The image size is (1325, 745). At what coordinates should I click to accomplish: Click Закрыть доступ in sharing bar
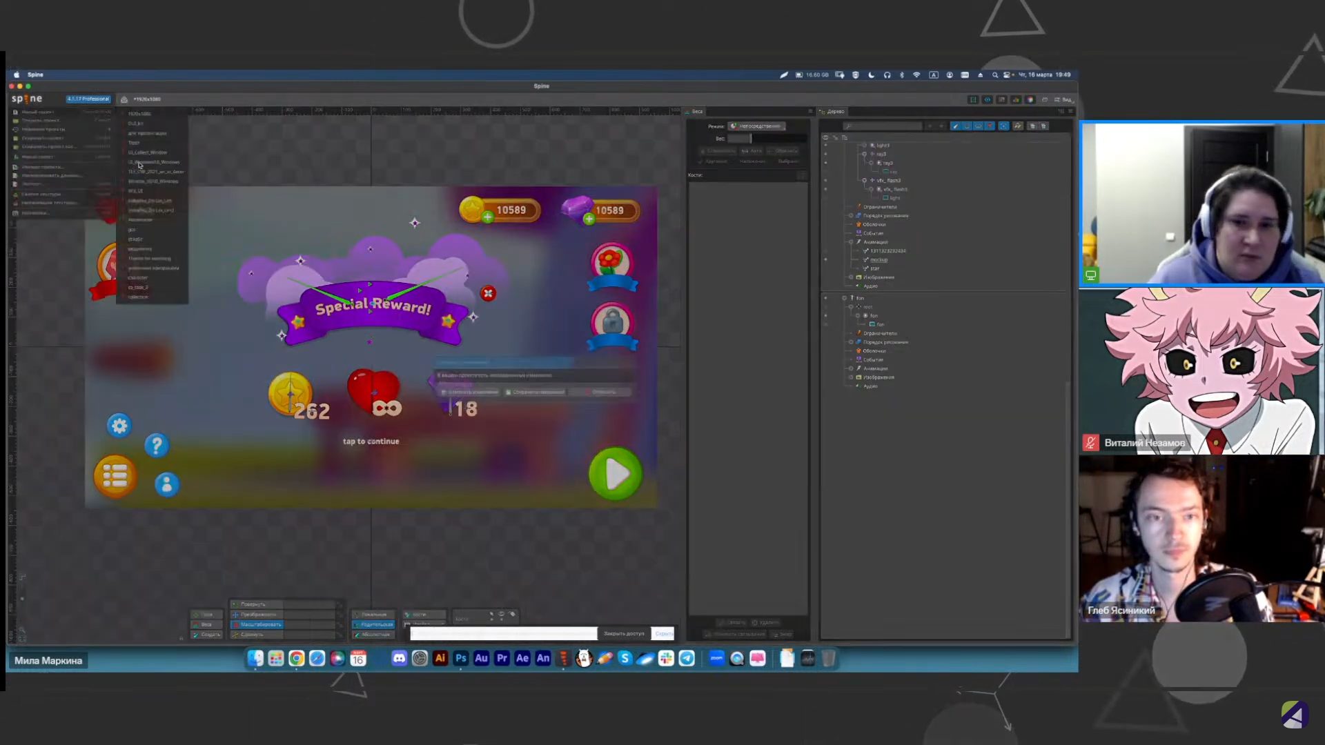point(624,633)
